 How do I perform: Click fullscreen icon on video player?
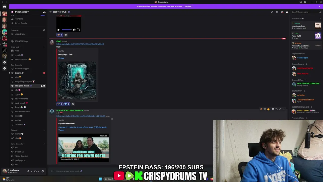click(x=78, y=30)
